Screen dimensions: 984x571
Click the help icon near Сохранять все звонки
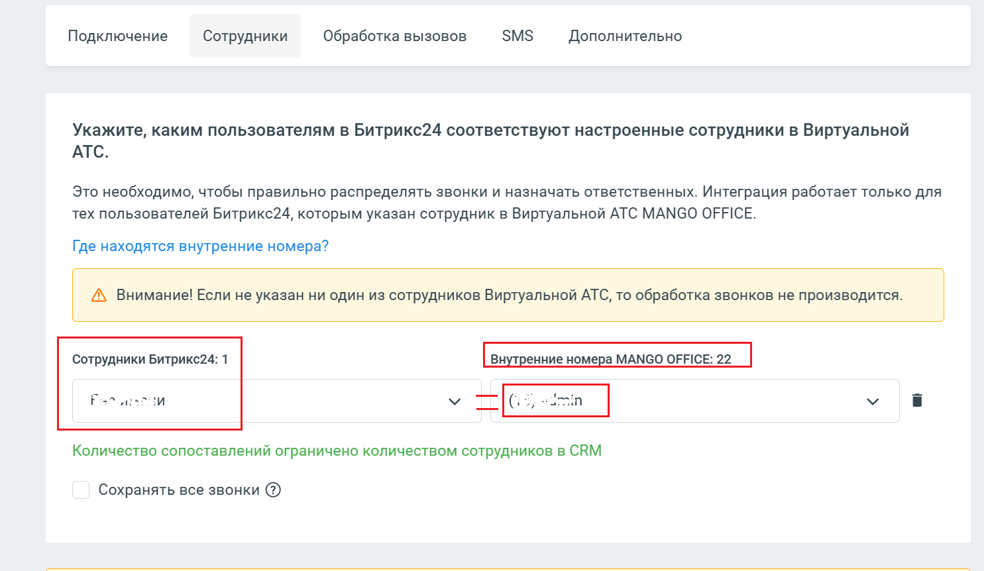(273, 490)
